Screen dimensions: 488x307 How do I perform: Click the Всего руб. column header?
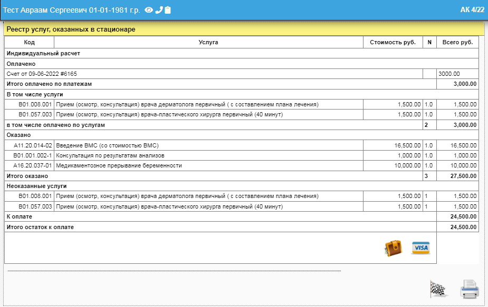click(x=457, y=42)
